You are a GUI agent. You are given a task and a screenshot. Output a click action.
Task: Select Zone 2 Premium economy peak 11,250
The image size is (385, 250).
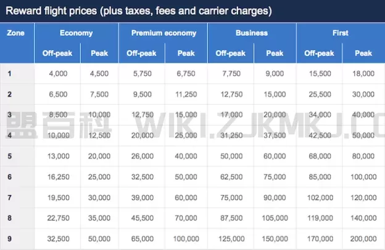pyautogui.click(x=186, y=94)
